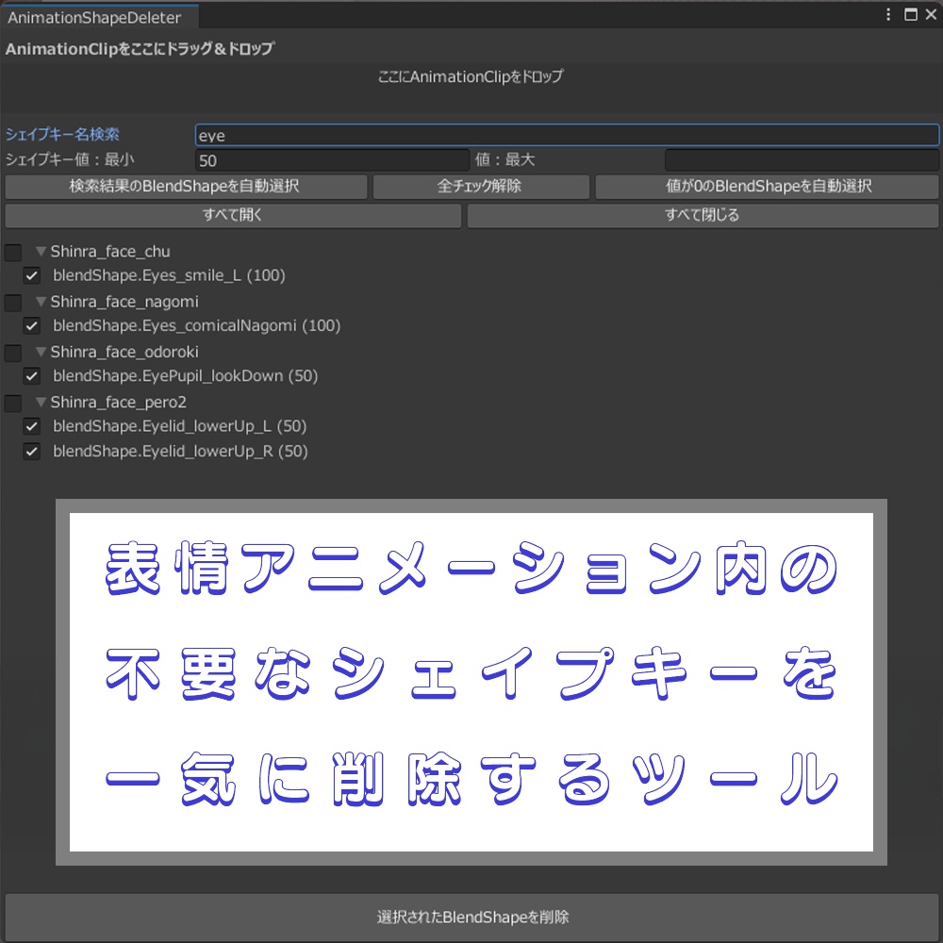Click 検索結果のBlendShapeを自動選択 button
This screenshot has width=943, height=943.
(186, 187)
